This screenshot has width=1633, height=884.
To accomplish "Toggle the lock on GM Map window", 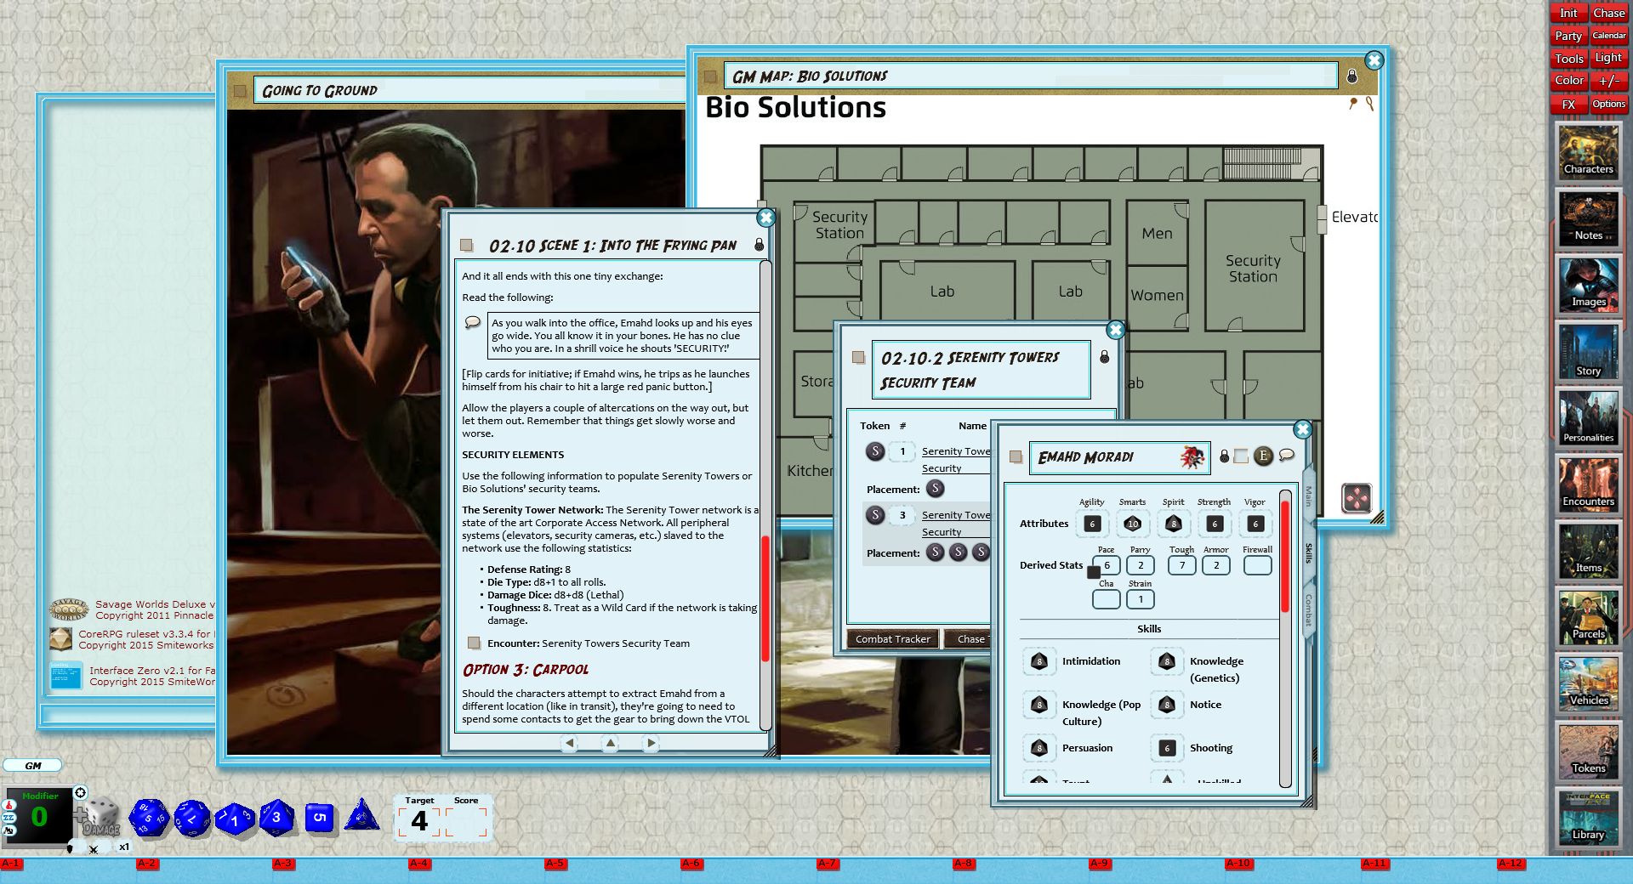I will 1351,76.
